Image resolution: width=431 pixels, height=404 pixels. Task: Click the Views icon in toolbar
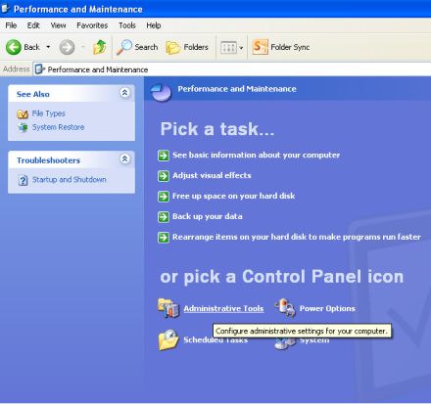[228, 48]
